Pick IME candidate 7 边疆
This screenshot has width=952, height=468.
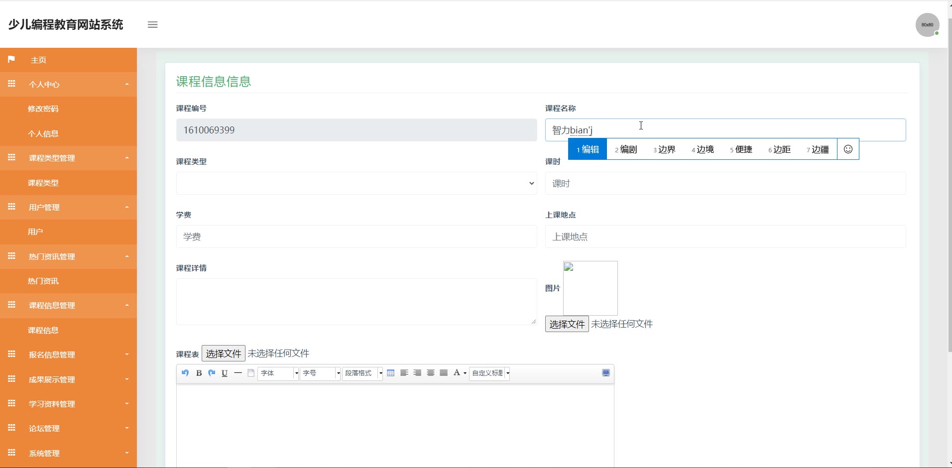(818, 149)
